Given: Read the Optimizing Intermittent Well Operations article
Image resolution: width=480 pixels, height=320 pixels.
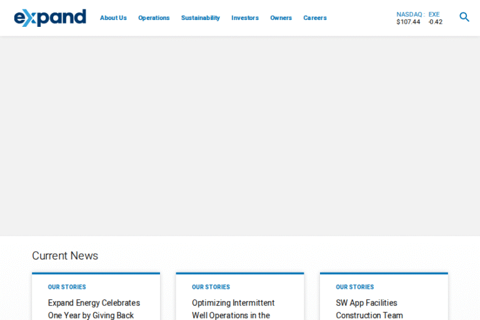Looking at the screenshot, I should pos(233,309).
